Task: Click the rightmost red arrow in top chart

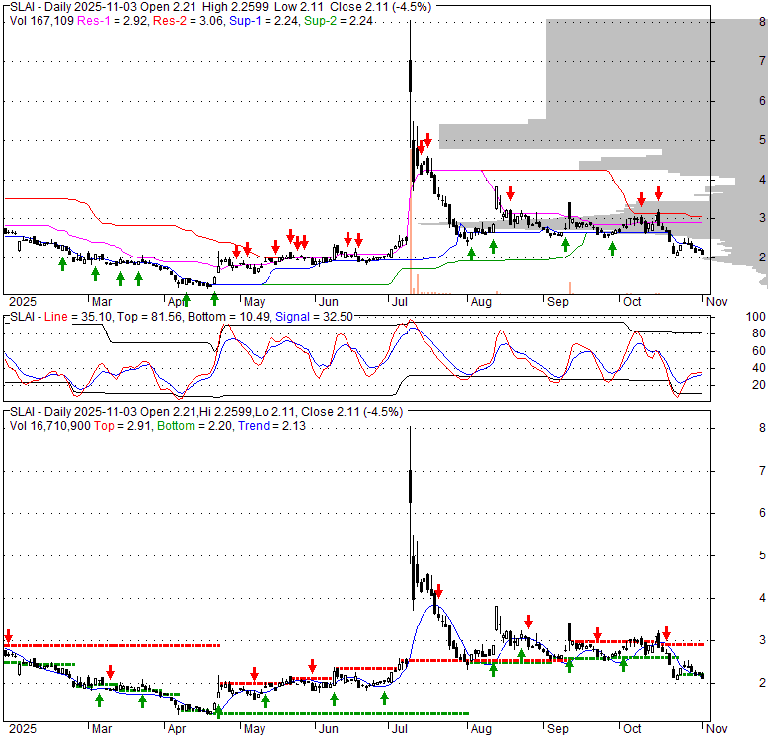Action: coord(658,194)
